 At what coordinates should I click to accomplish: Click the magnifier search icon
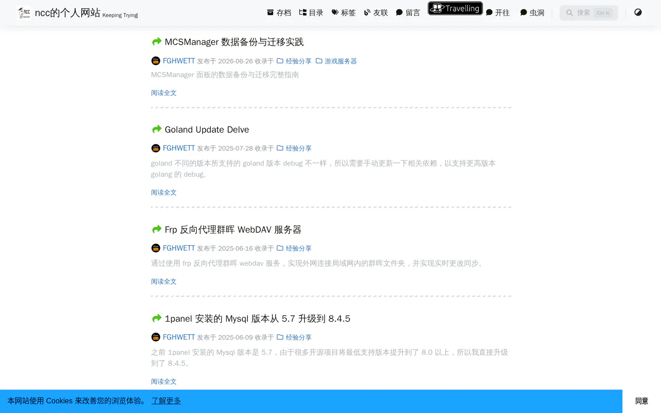(570, 13)
